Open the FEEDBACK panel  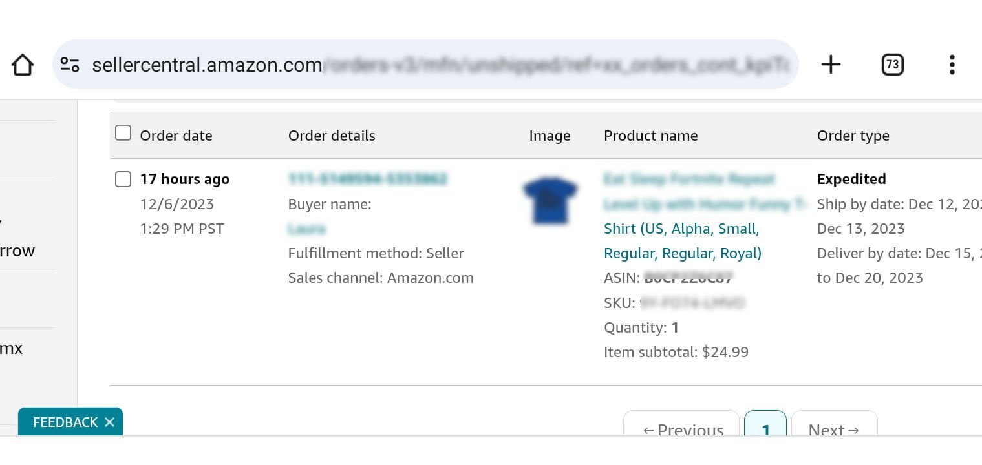[x=65, y=422]
